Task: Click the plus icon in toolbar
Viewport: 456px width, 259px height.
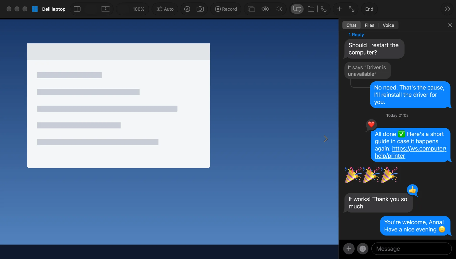Action: (339, 9)
